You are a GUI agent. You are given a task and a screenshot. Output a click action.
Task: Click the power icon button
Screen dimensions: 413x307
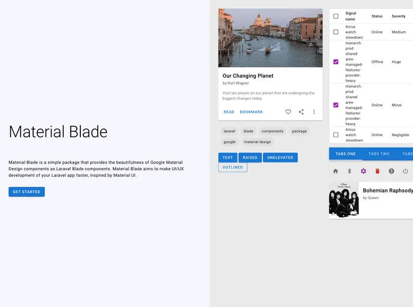click(x=405, y=171)
